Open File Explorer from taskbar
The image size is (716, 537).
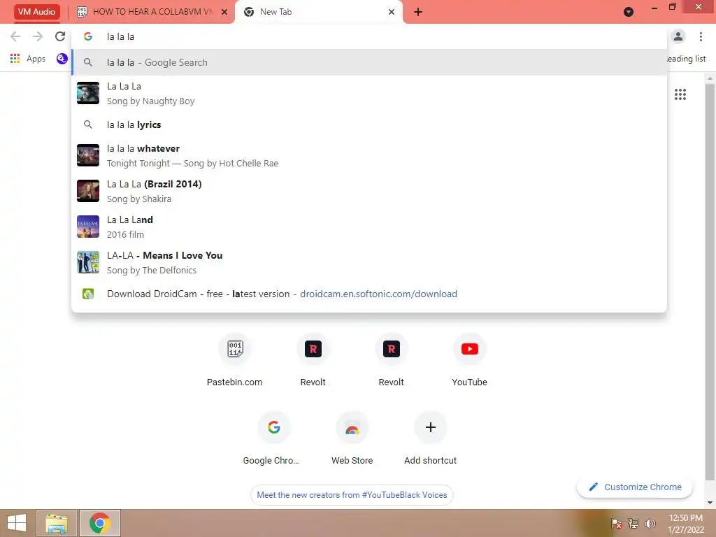click(x=57, y=523)
